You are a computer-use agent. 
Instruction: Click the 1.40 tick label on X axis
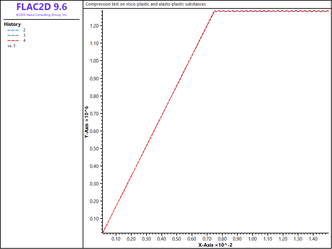click(313, 239)
